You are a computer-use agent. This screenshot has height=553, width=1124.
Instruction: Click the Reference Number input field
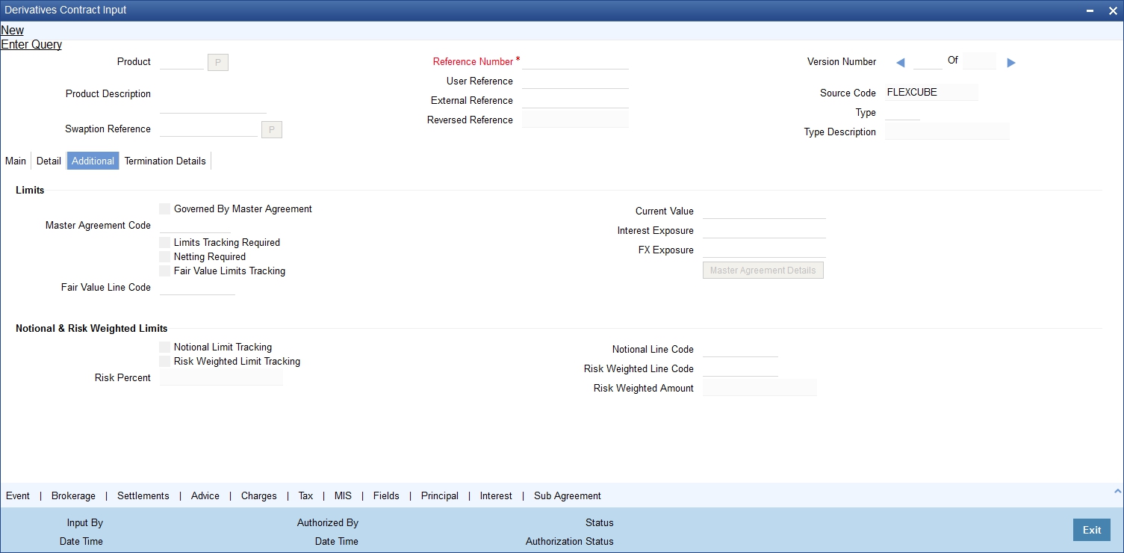[575, 62]
